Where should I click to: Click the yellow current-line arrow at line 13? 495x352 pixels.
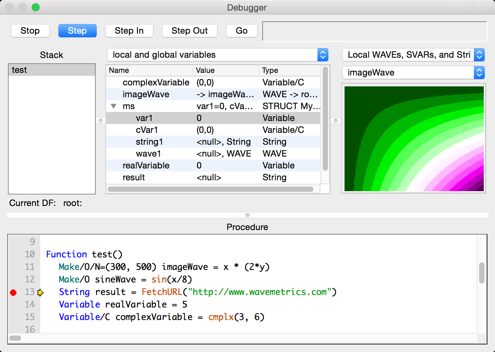coord(40,292)
